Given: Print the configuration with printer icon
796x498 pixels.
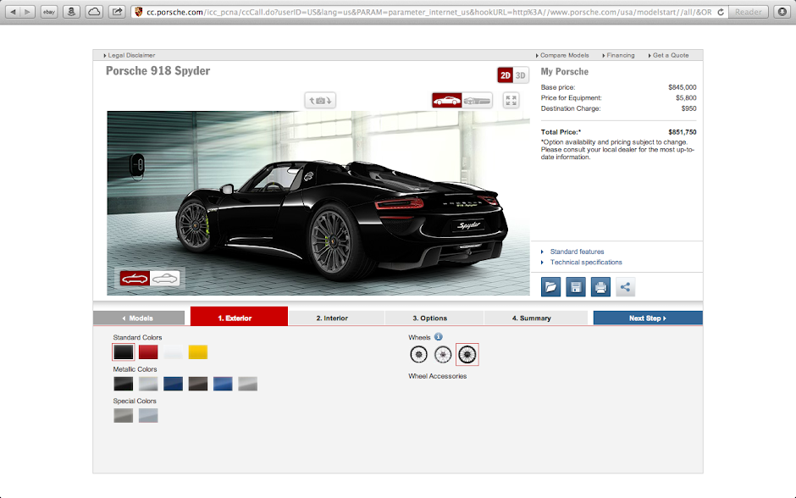Looking at the screenshot, I should 600,287.
